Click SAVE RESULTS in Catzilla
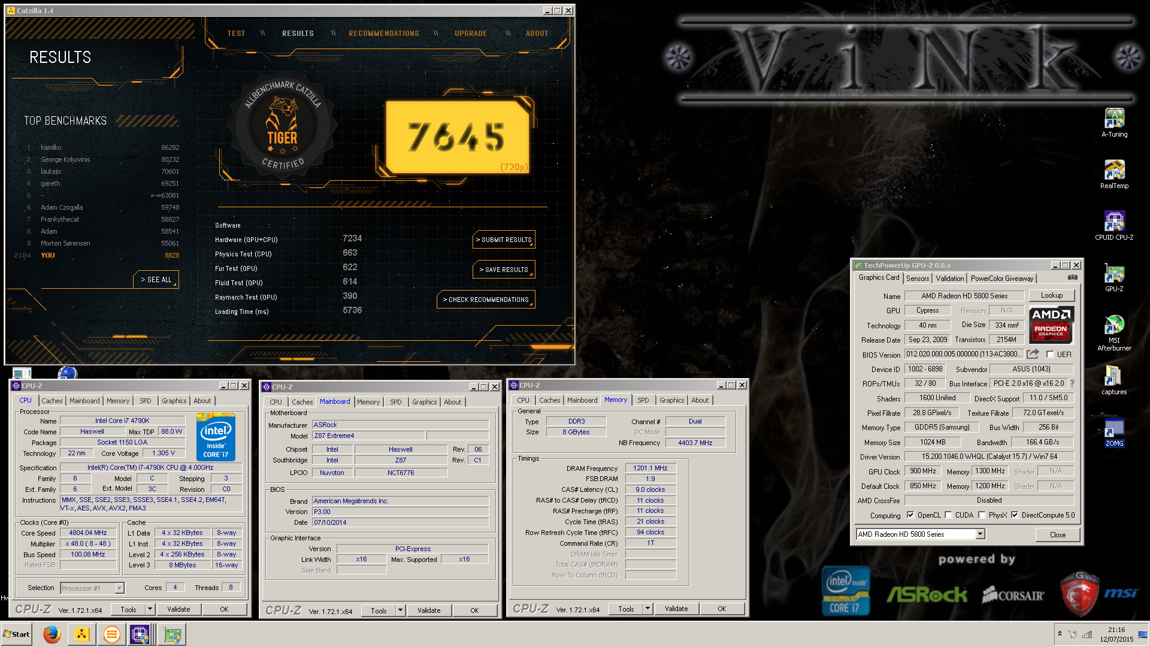 (x=504, y=270)
